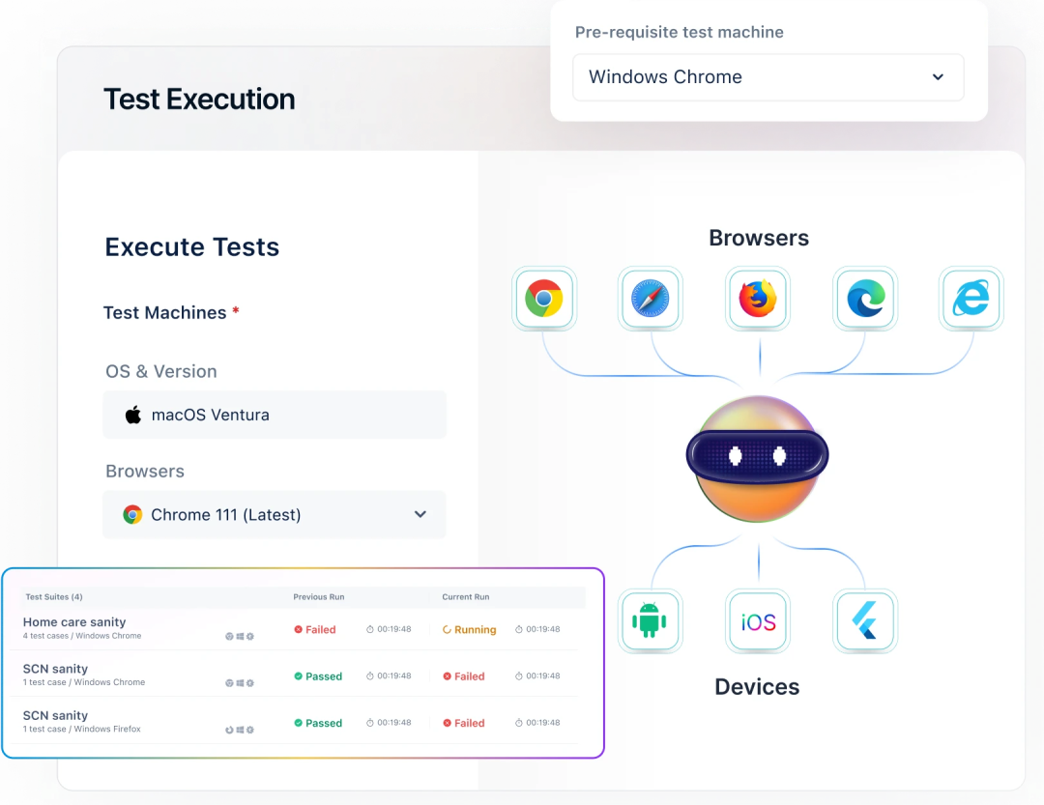This screenshot has height=805, width=1044.
Task: Open SCN sanity suite for Windows Chrome
Action: [55, 669]
